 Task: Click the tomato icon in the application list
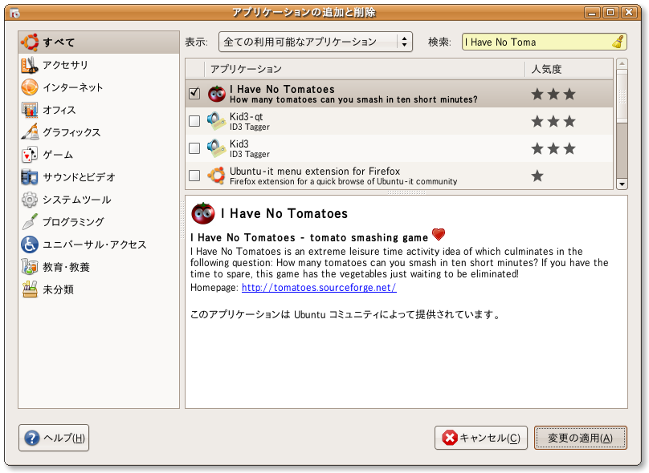coord(217,94)
